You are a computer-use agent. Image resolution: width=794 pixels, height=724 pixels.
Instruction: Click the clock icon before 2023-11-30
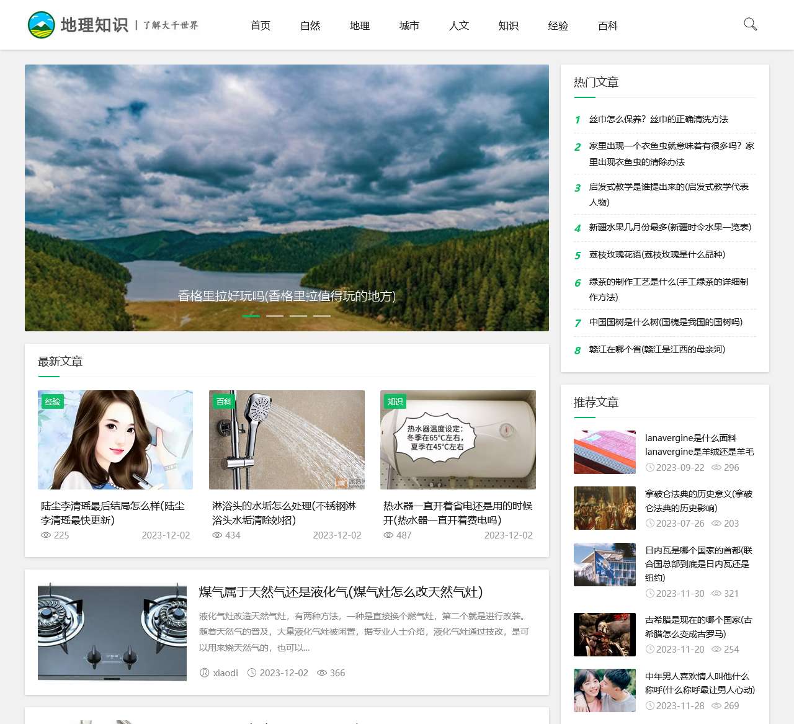tap(650, 593)
